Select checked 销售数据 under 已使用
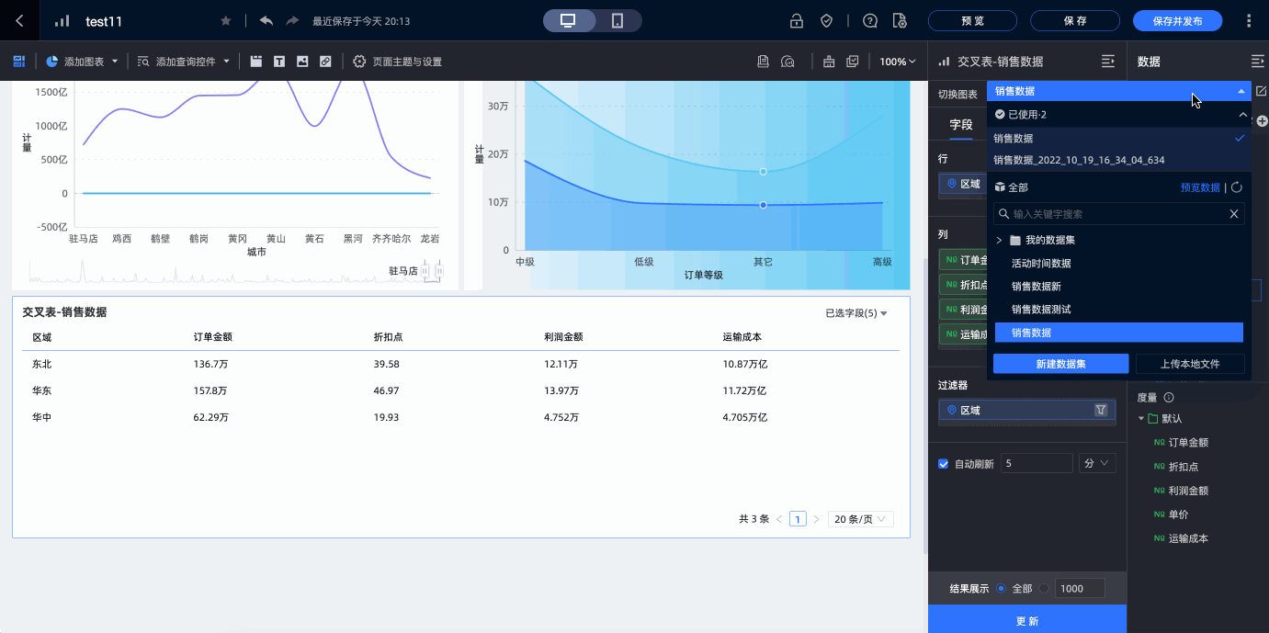The width and height of the screenshot is (1269, 633). pyautogui.click(x=1119, y=138)
